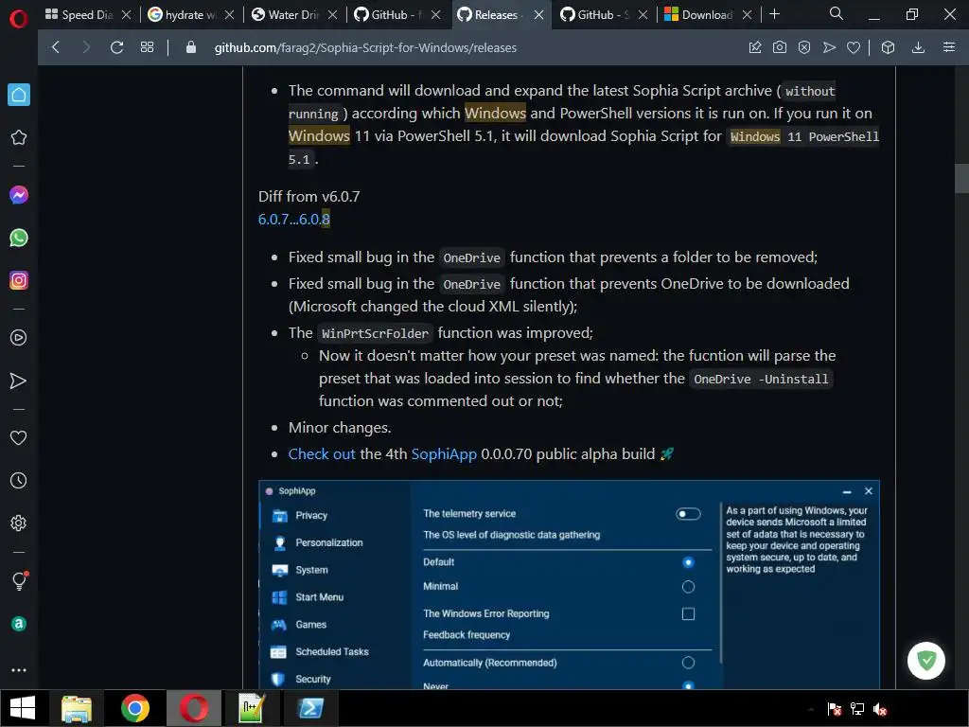
Task: Switch to the hydrate Google tab
Action: [x=190, y=15]
